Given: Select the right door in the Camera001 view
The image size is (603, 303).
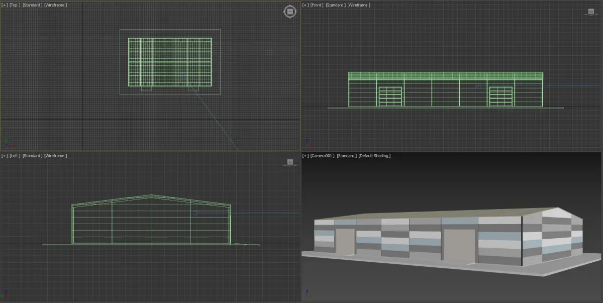Looking at the screenshot, I should coord(459,246).
